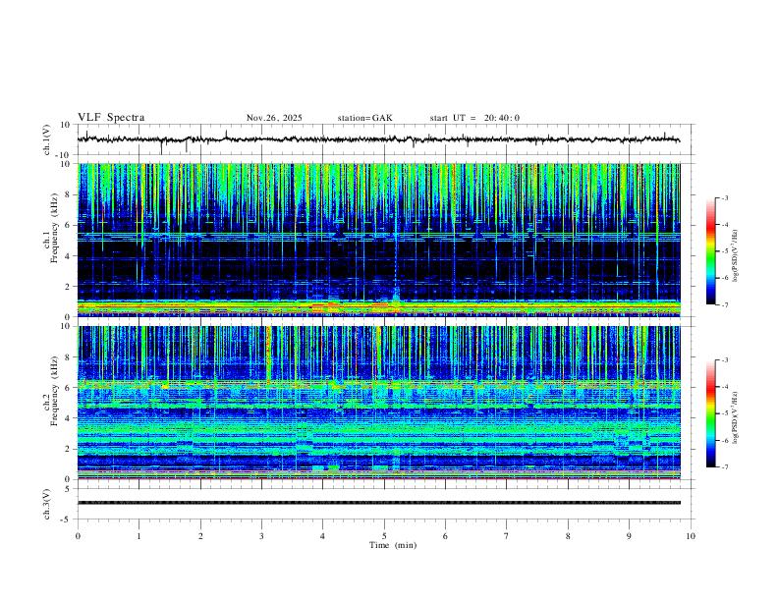Click the ch.3(V) black band trace
778x601 pixels.
pyautogui.click(x=378, y=503)
